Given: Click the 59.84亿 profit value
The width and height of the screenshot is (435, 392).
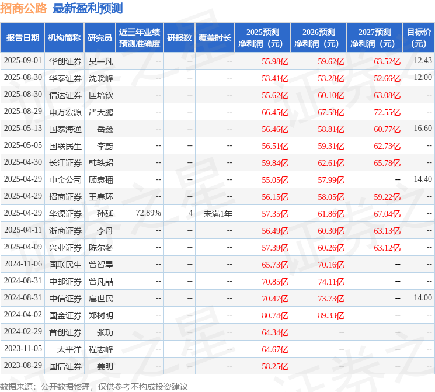Looking at the screenshot, I should pyautogui.click(x=275, y=162).
